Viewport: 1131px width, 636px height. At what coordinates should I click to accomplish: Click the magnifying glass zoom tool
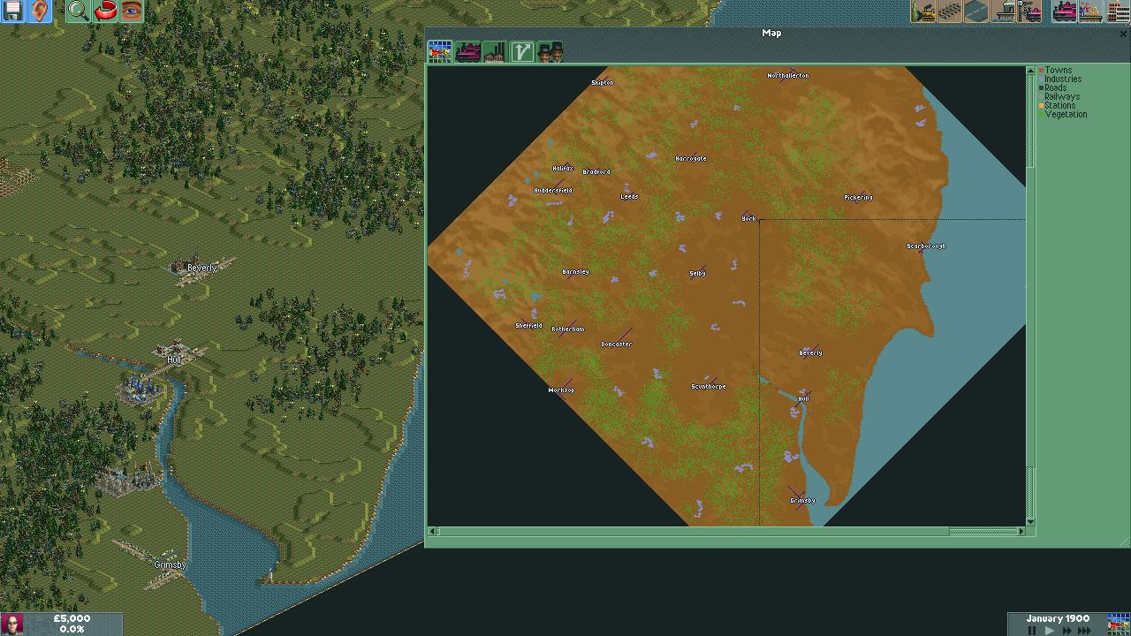78,11
